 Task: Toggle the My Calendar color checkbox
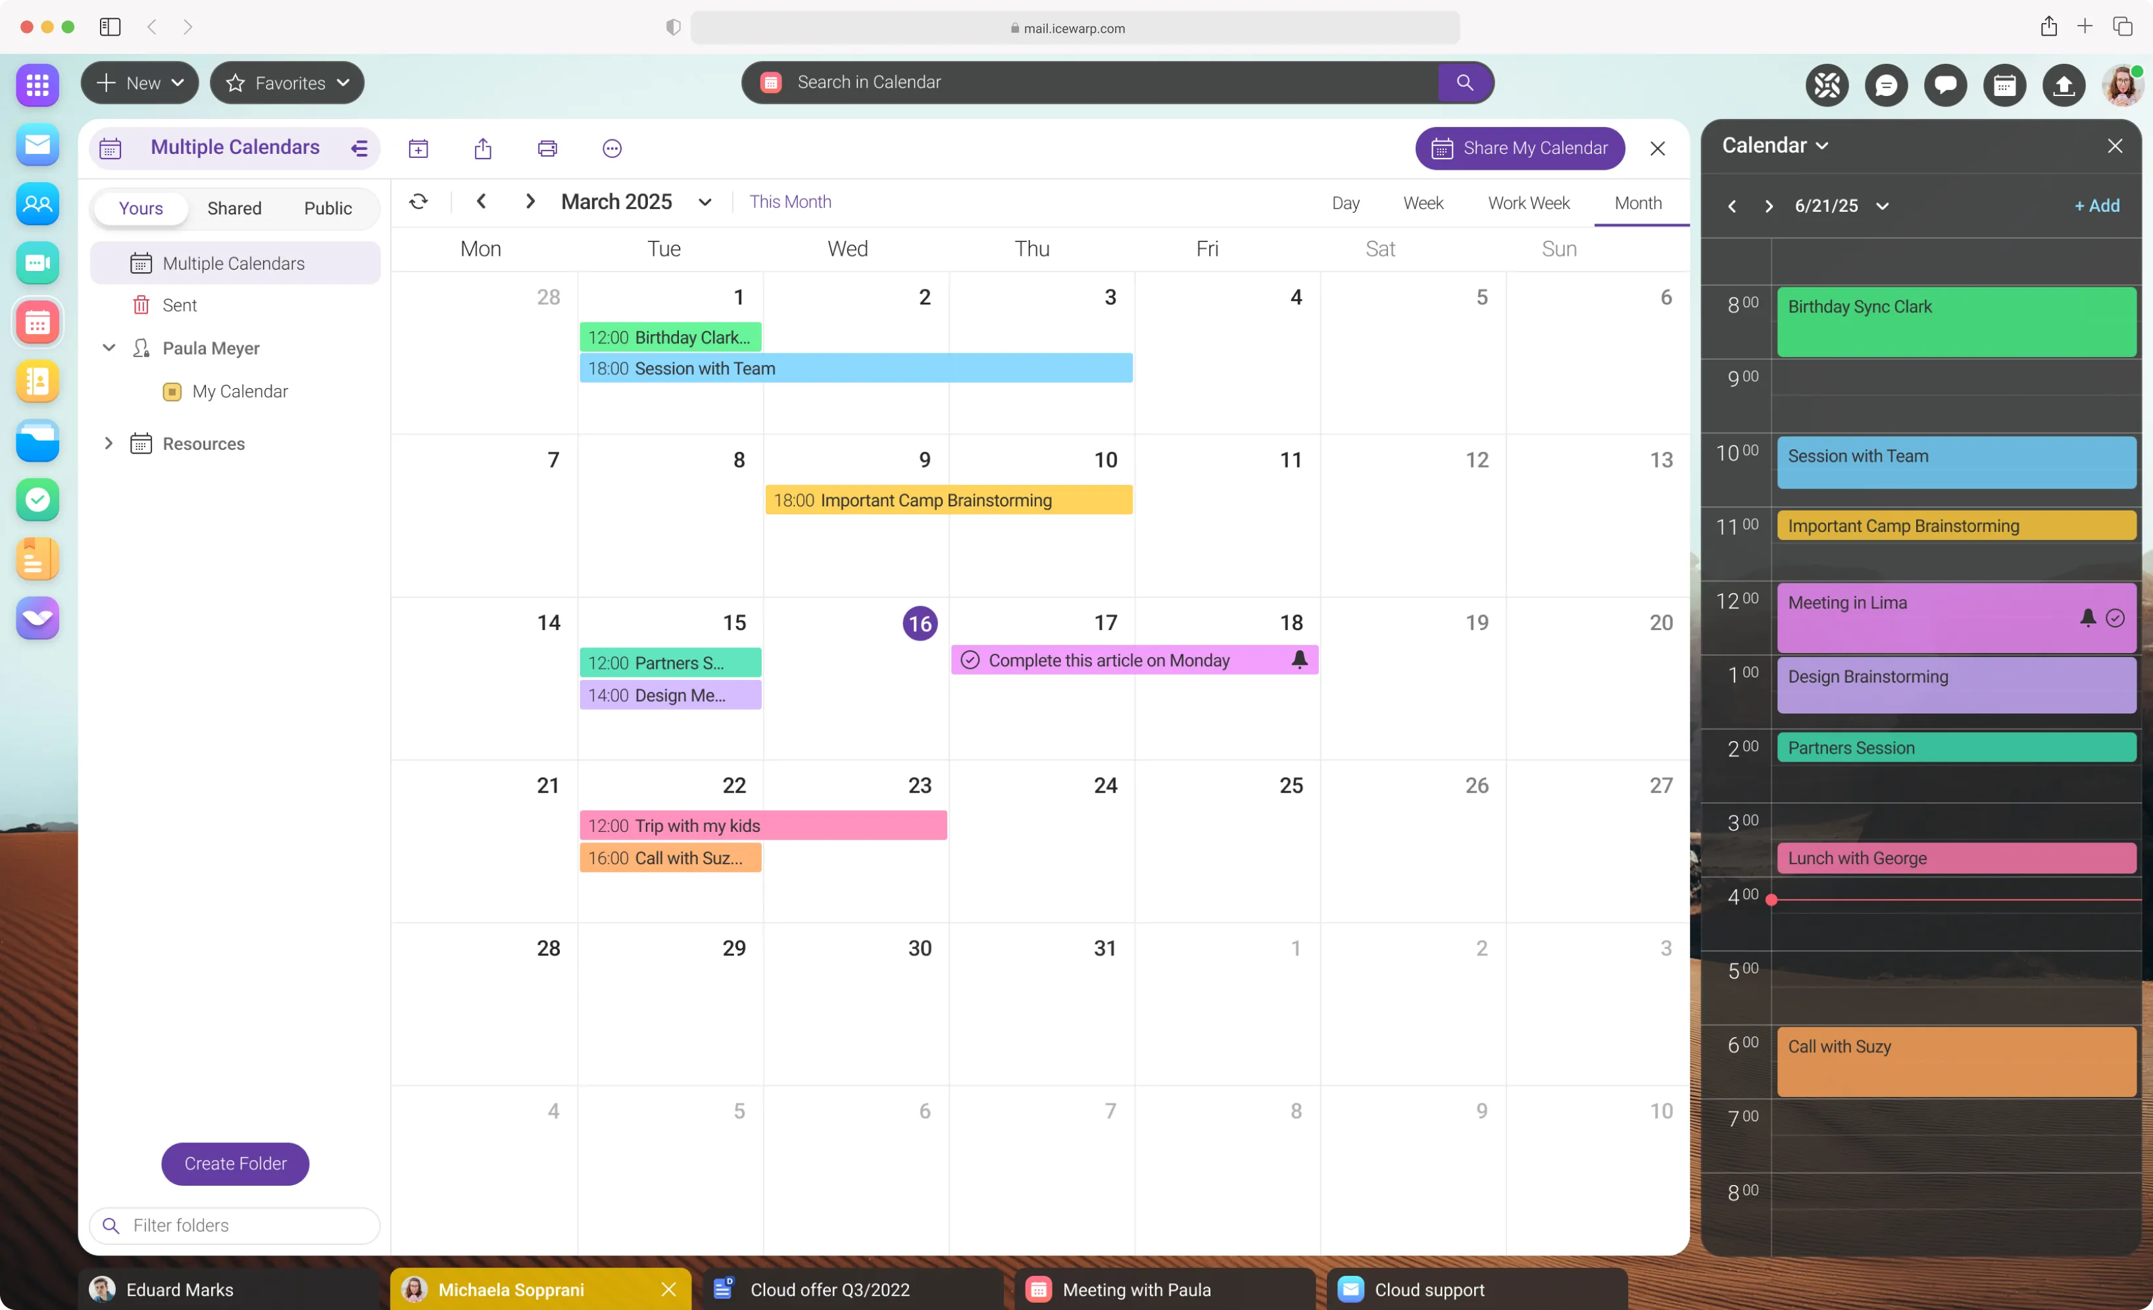pyautogui.click(x=172, y=391)
